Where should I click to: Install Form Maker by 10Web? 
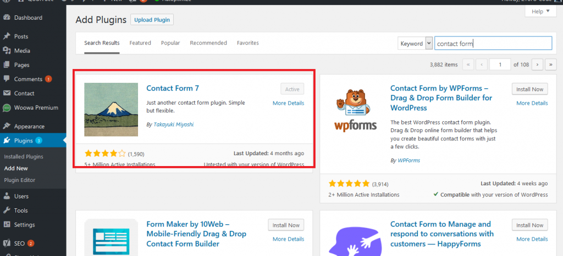point(286,225)
